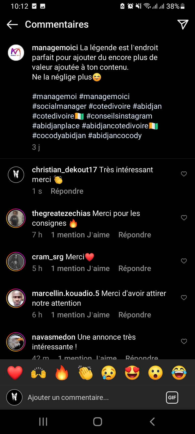Image resolution: width=195 pixels, height=434 pixels.
Task: Open the #conseilsinstagram hashtag
Action: point(119,116)
